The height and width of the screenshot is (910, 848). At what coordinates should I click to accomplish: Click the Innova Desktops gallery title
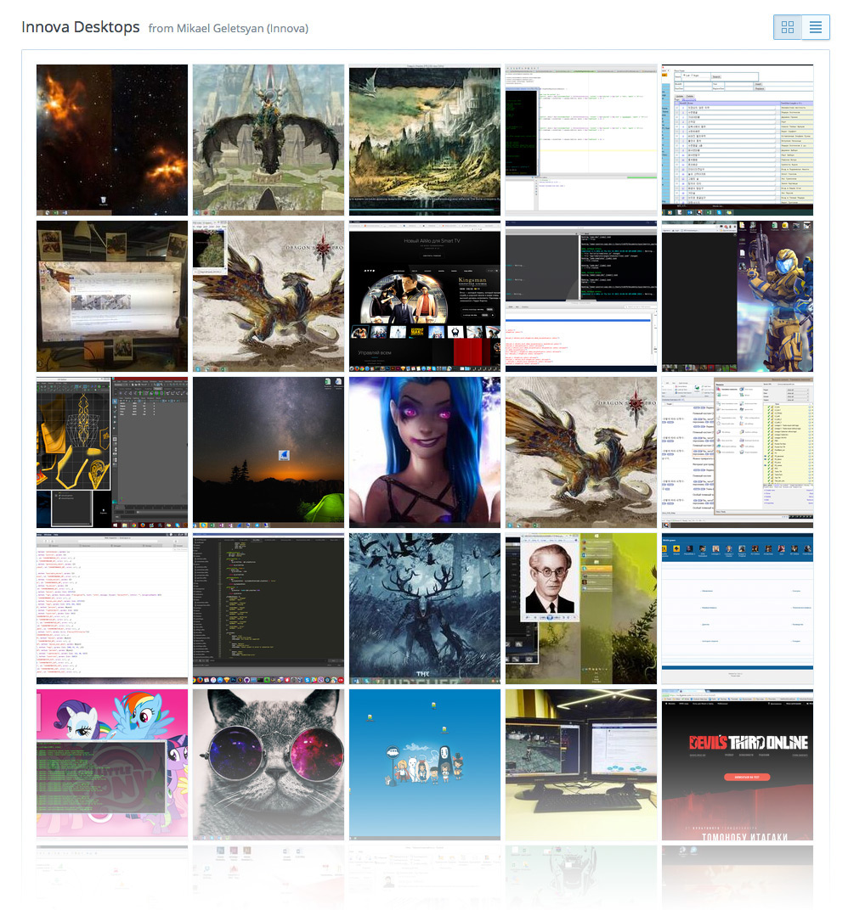81,27
